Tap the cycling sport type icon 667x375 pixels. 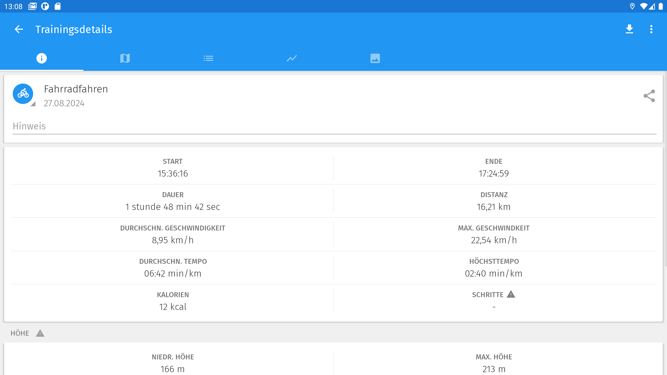23,94
